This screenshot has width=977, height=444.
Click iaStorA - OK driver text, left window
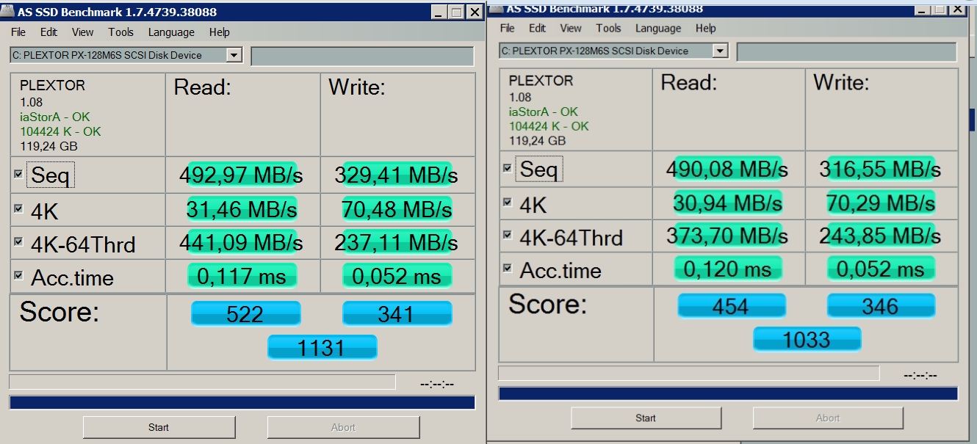(55, 117)
